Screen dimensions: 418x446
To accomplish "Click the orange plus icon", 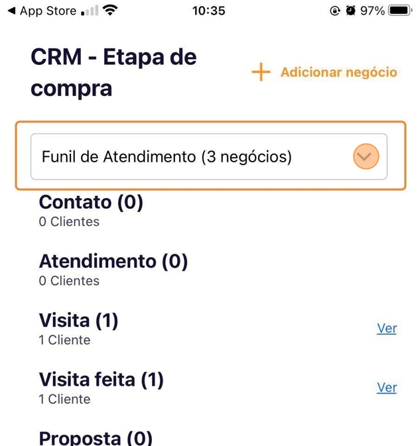I will tap(261, 72).
